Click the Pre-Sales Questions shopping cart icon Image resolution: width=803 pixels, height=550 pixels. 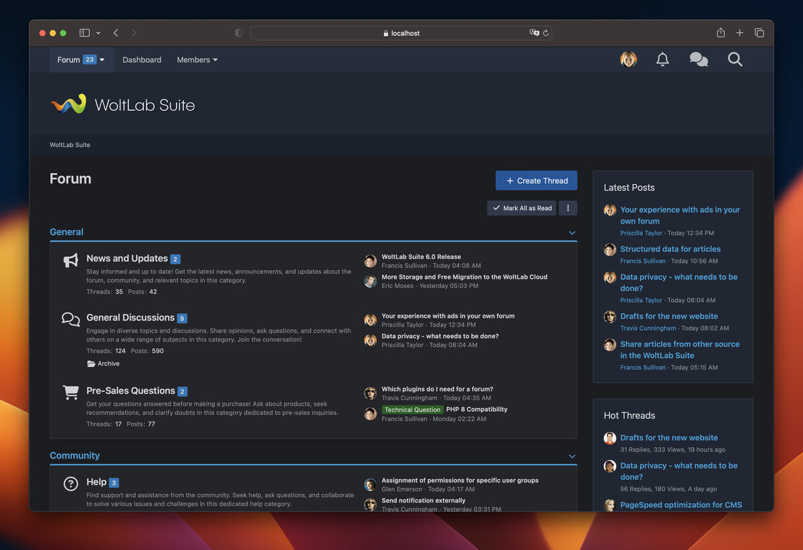71,392
